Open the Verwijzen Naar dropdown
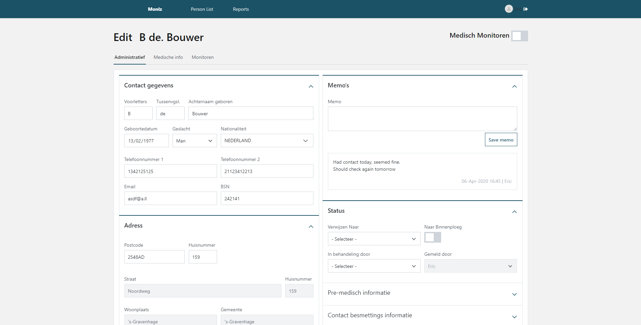Screen dimensions: 641x325 pyautogui.click(x=374, y=239)
